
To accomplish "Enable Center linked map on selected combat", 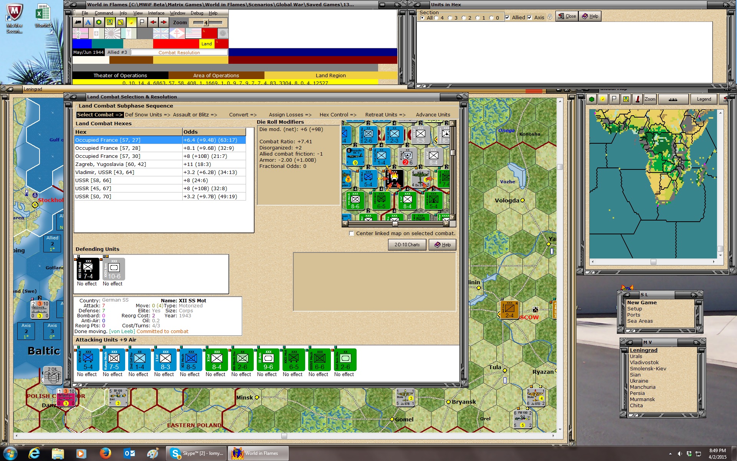I will click(351, 234).
